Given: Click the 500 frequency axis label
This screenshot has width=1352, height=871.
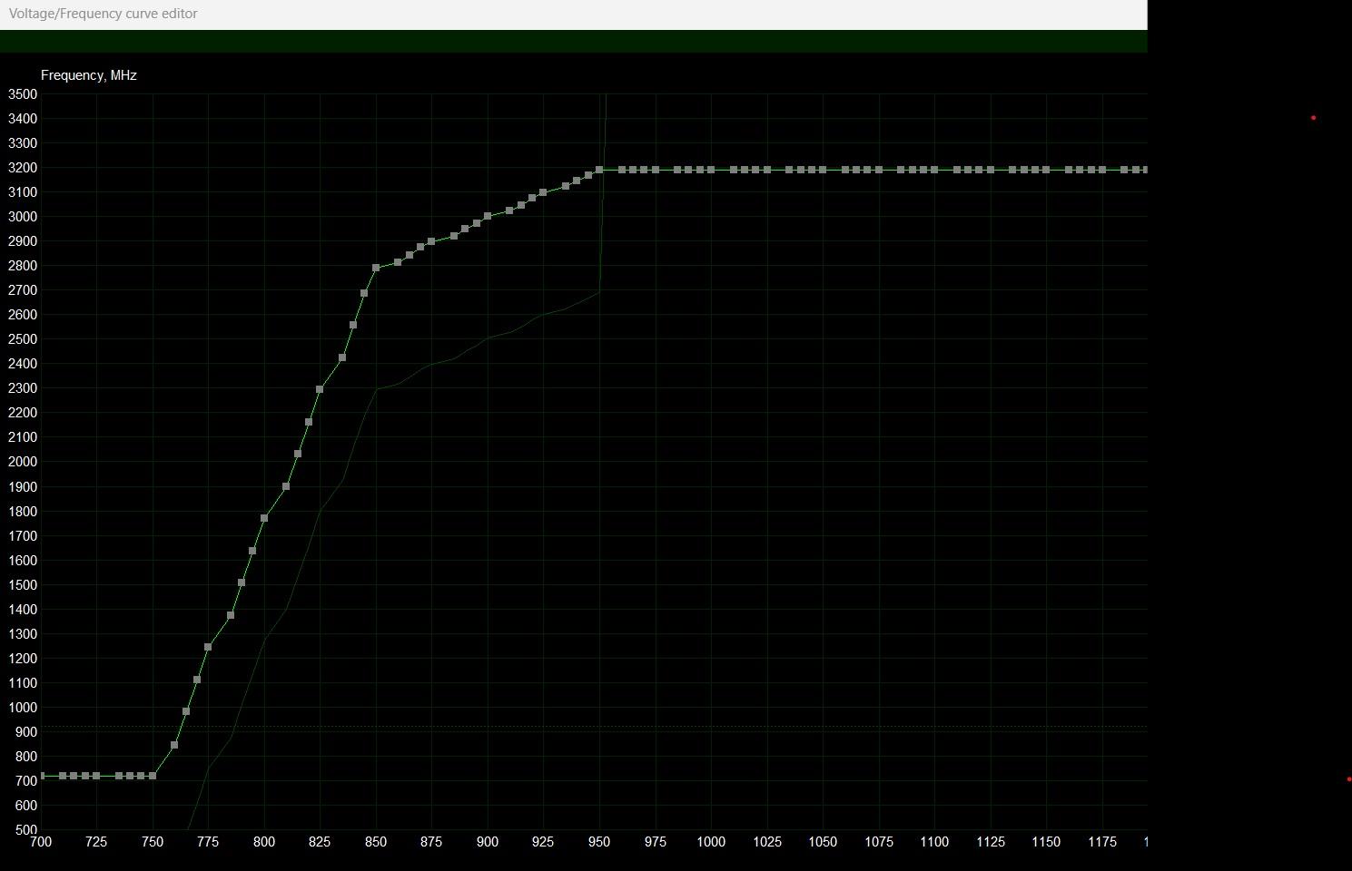Looking at the screenshot, I should click(26, 830).
